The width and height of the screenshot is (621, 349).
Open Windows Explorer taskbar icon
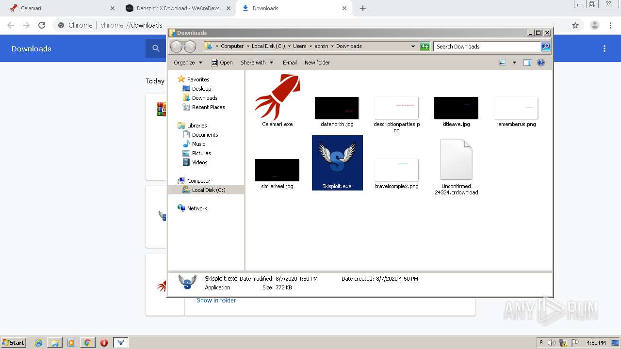[x=55, y=343]
